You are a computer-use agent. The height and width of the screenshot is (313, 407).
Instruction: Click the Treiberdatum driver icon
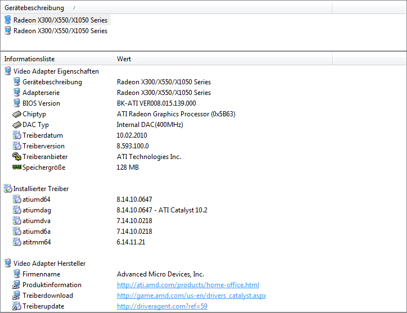pyautogui.click(x=17, y=135)
